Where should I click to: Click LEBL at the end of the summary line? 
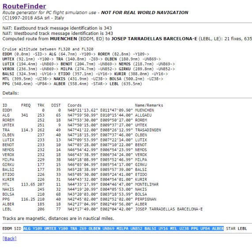click(x=242, y=228)
